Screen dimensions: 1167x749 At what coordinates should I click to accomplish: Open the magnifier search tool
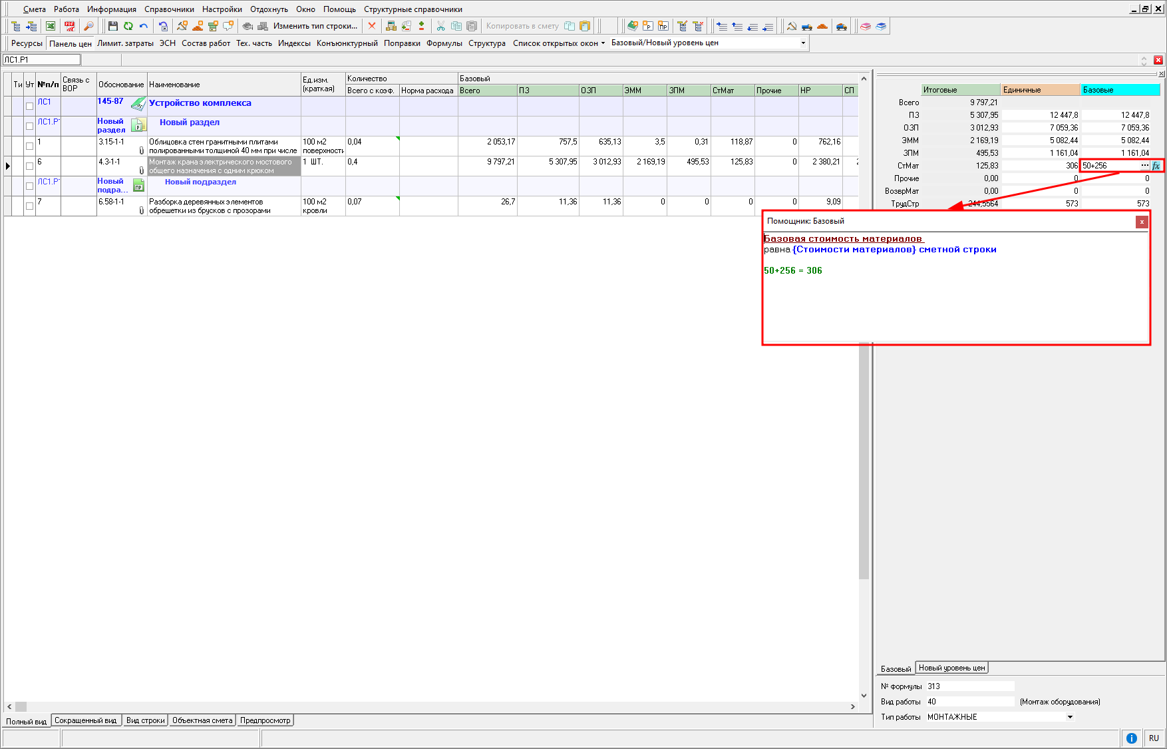tap(88, 26)
